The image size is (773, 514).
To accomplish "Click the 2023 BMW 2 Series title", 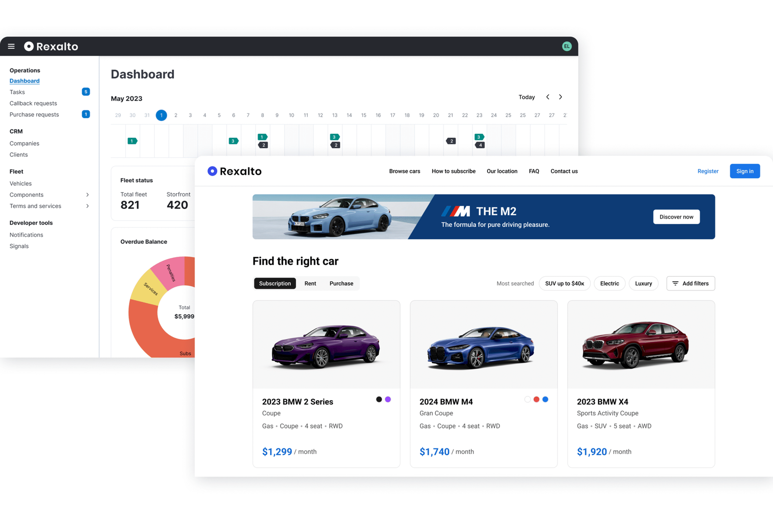I will click(298, 402).
